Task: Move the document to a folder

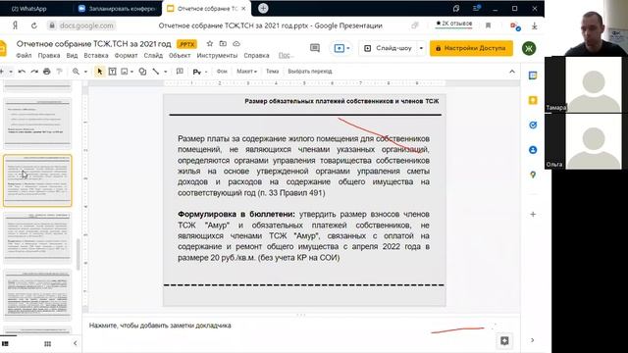Action: pos(223,43)
